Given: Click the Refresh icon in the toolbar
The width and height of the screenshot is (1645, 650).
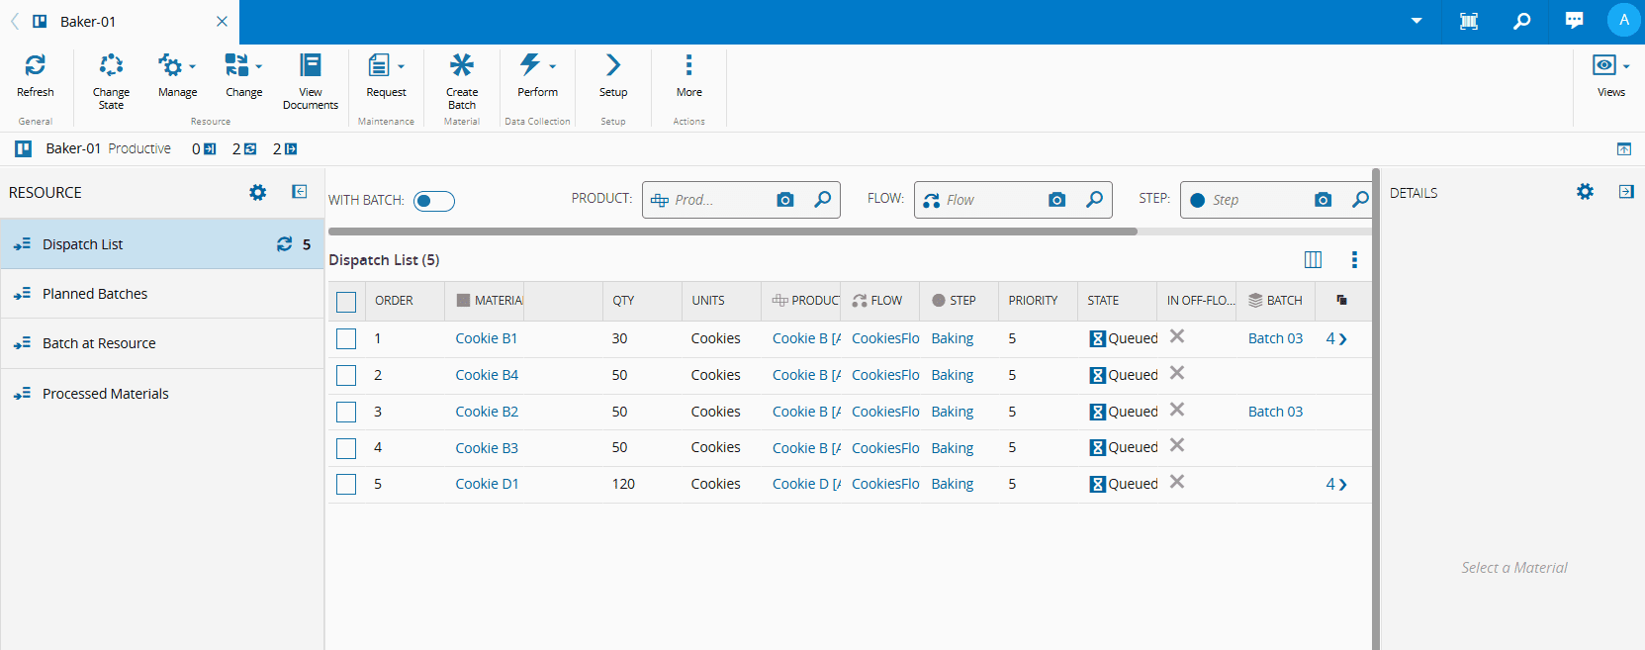Looking at the screenshot, I should (35, 66).
